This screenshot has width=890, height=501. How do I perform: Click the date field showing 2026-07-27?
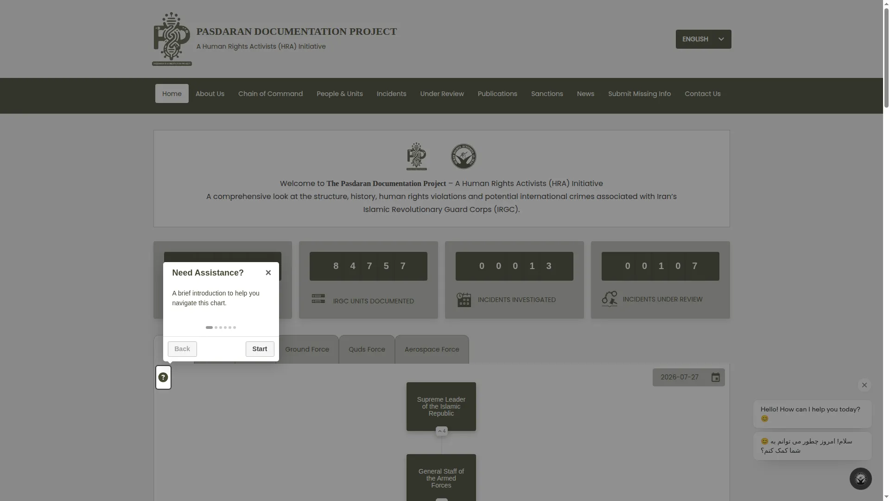(688, 377)
